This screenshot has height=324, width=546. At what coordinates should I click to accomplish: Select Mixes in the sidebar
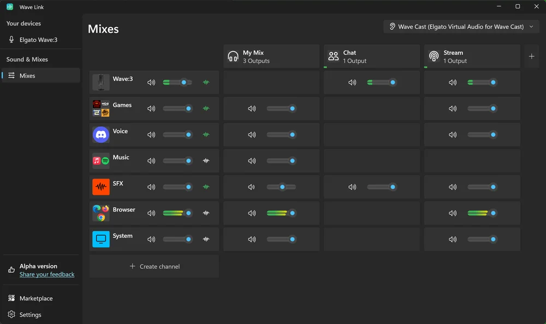(27, 76)
